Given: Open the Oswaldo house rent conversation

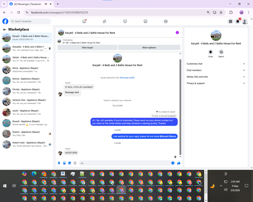Looking at the screenshot, I should (x=27, y=48).
